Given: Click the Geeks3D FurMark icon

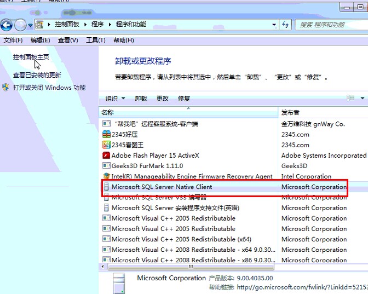Looking at the screenshot, I should (106, 166).
